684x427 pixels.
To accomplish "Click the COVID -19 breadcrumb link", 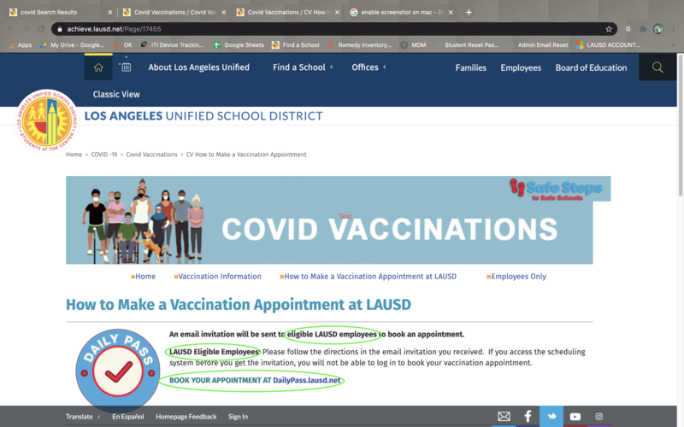I will pos(103,155).
